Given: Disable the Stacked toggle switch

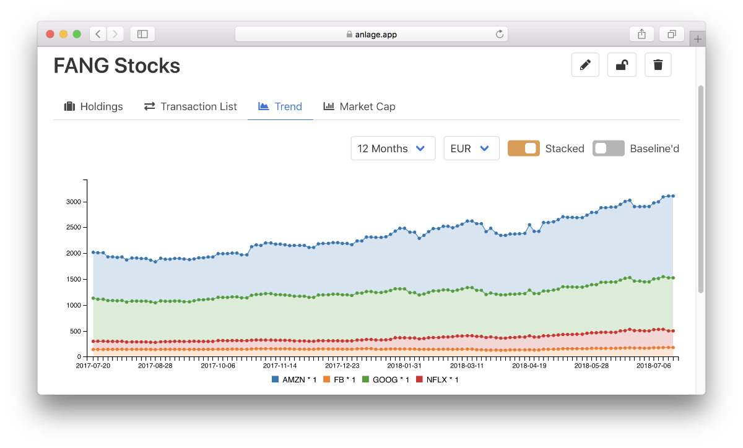Looking at the screenshot, I should 523,149.
